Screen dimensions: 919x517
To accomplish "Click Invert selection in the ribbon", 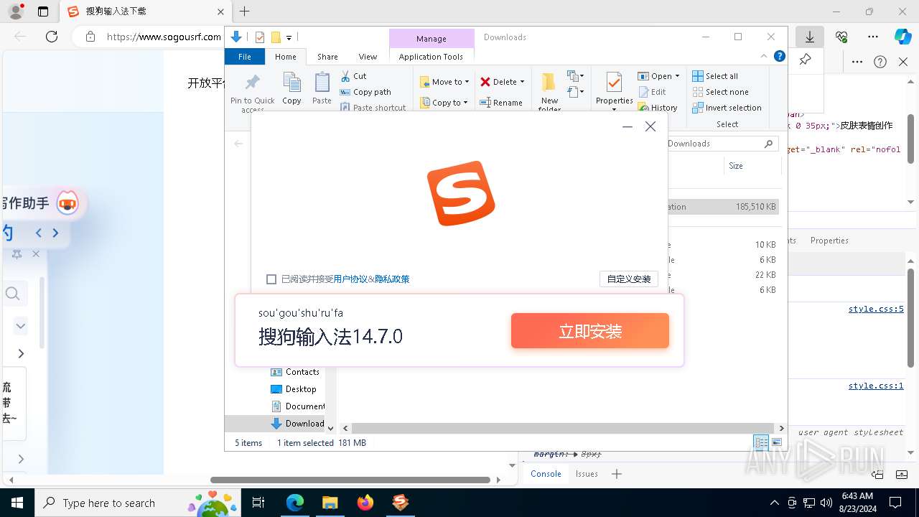I will coord(727,108).
